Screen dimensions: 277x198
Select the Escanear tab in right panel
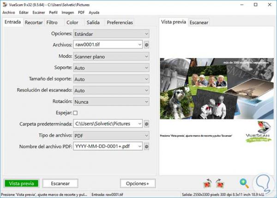(x=199, y=23)
